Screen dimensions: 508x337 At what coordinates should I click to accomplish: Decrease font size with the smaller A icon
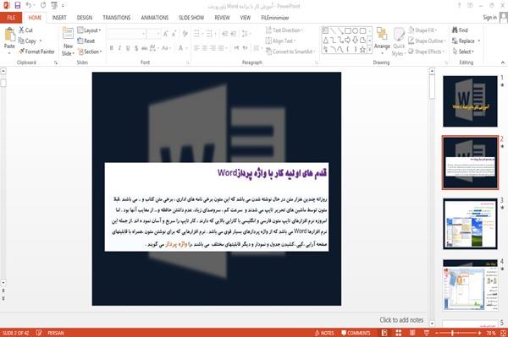click(174, 34)
